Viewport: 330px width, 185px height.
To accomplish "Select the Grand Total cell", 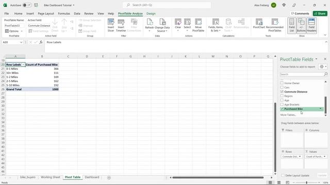I will point(15,89).
